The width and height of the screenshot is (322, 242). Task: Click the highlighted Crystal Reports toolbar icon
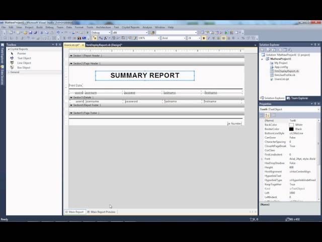[x=95, y=38]
